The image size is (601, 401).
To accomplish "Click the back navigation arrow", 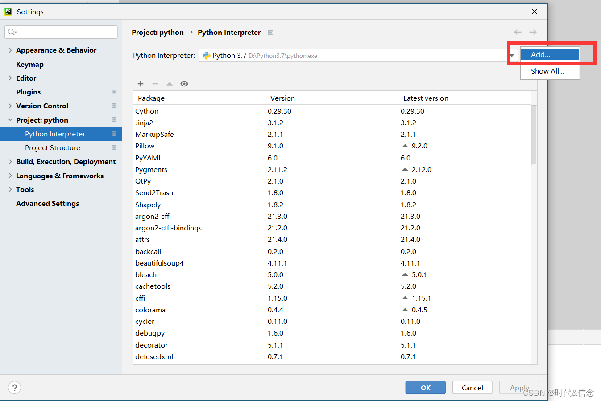I will 518,32.
